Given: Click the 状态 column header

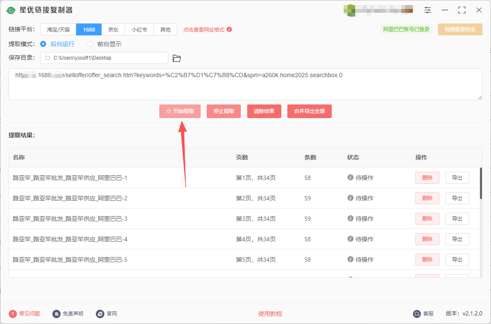Looking at the screenshot, I should pos(353,157).
